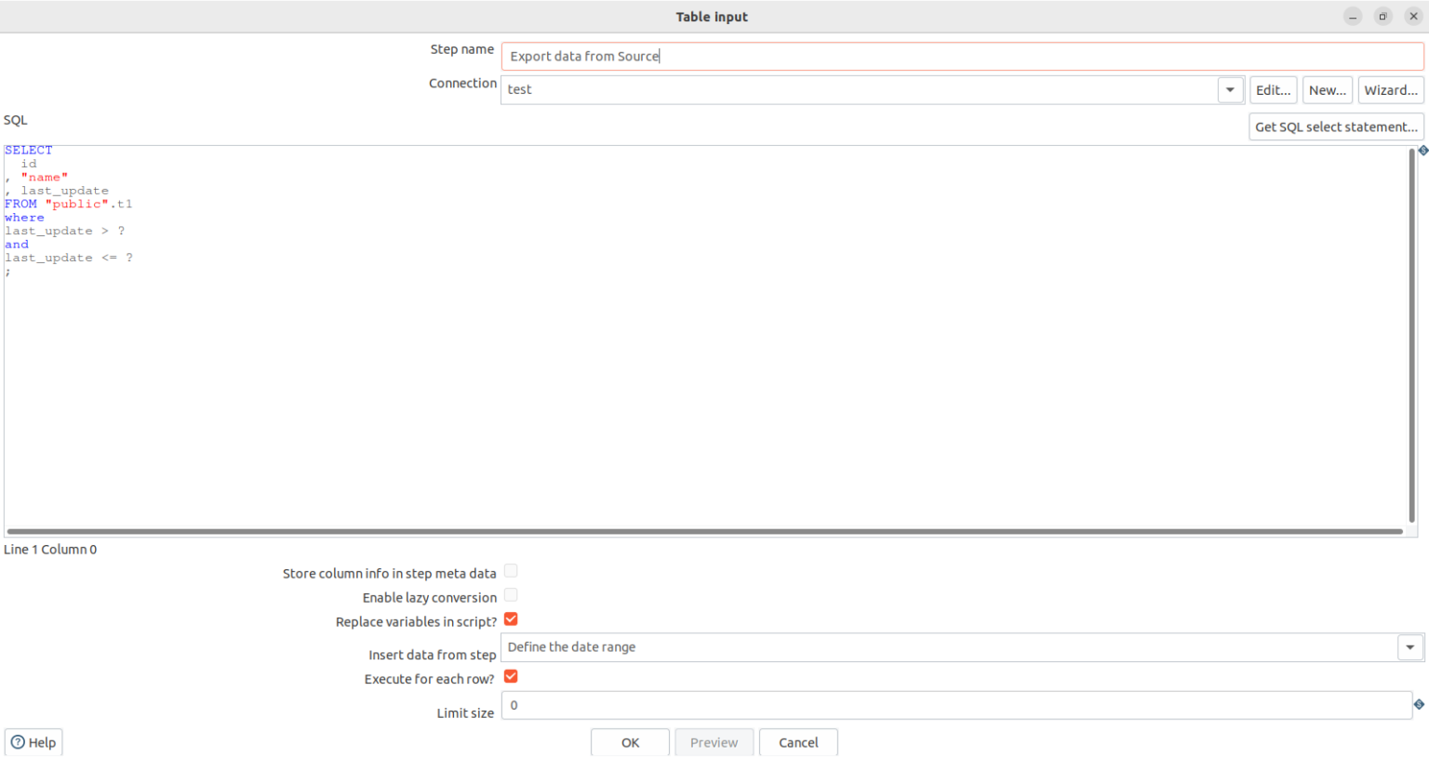
Task: Enable "Store column info in step meta data"
Action: click(511, 570)
